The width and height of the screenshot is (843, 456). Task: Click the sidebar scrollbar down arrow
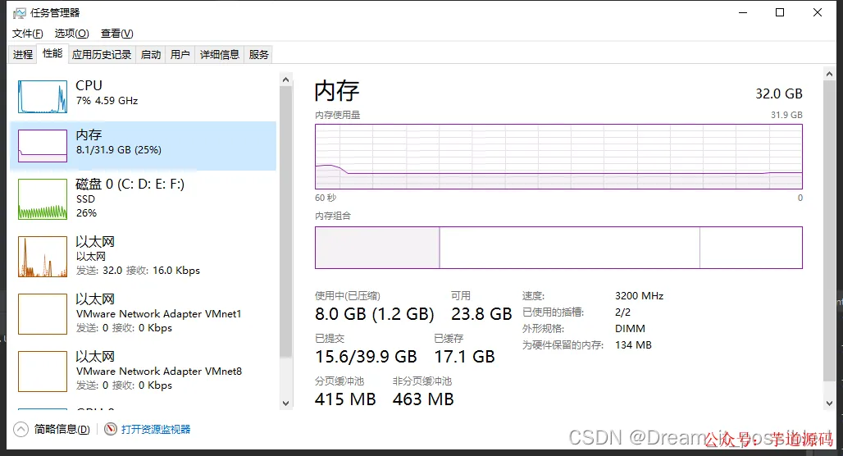(285, 404)
